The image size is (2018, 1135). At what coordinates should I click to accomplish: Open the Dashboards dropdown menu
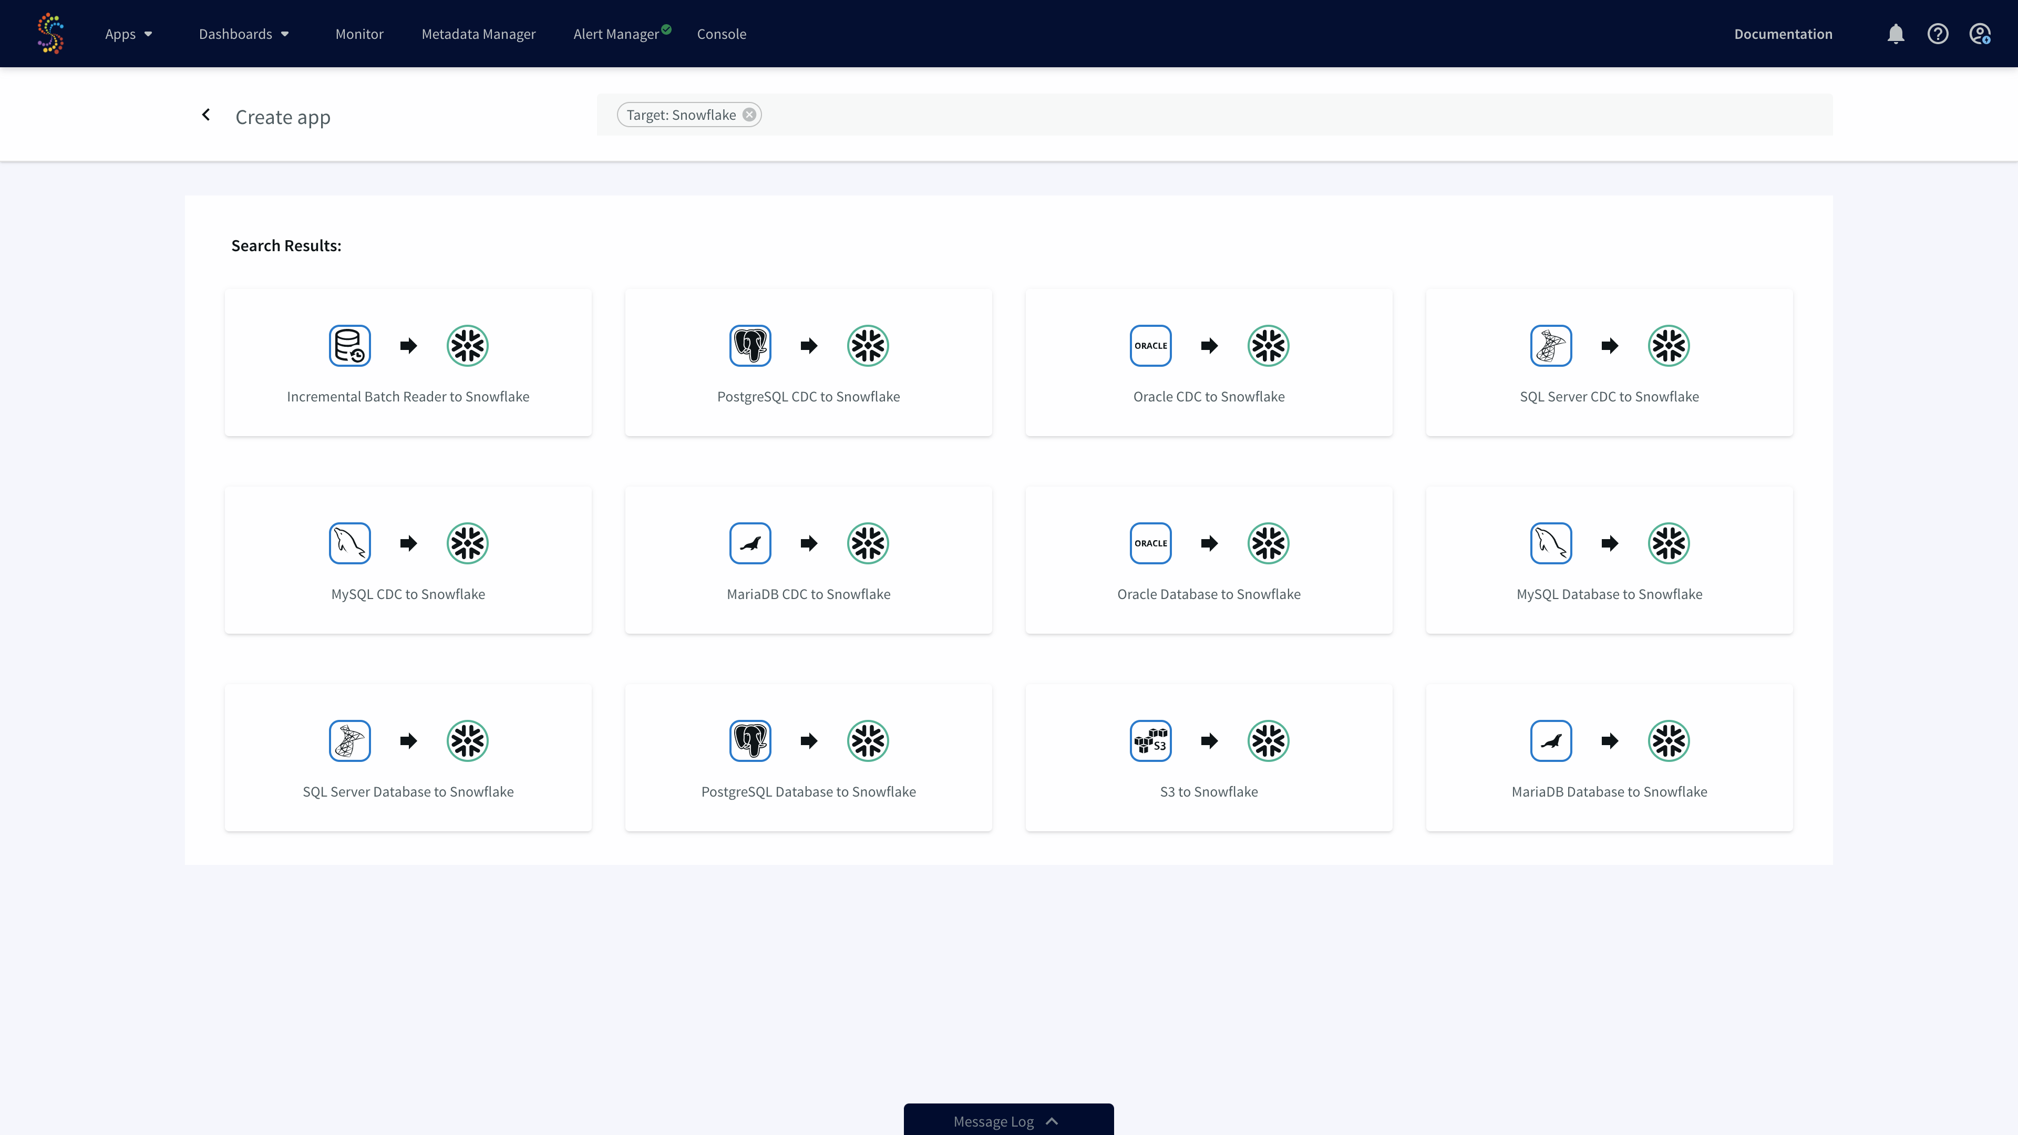tap(244, 34)
